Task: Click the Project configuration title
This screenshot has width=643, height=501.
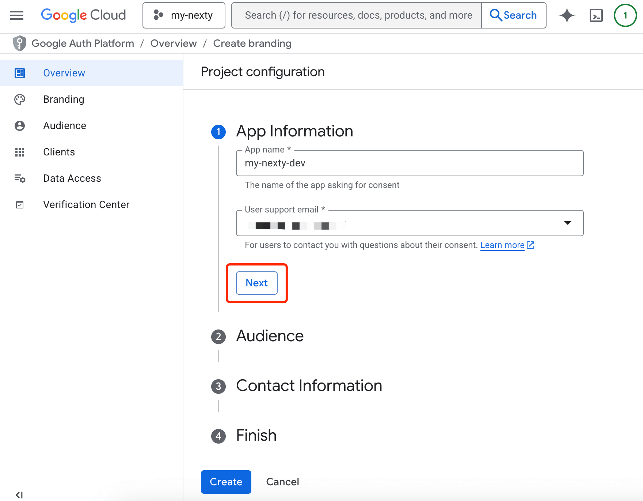Action: (263, 72)
